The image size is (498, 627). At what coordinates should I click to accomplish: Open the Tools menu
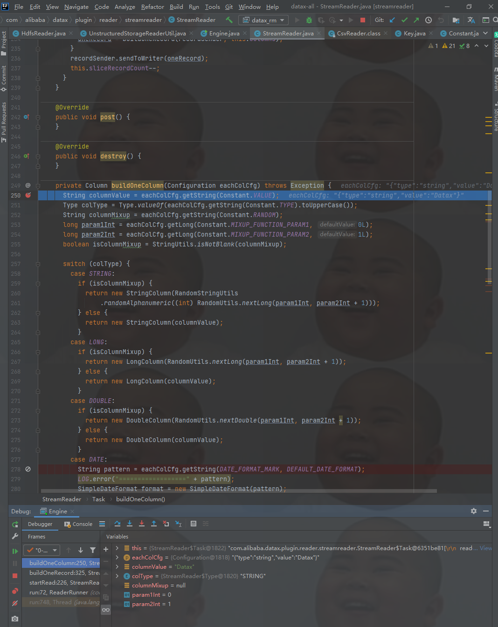[x=212, y=7]
